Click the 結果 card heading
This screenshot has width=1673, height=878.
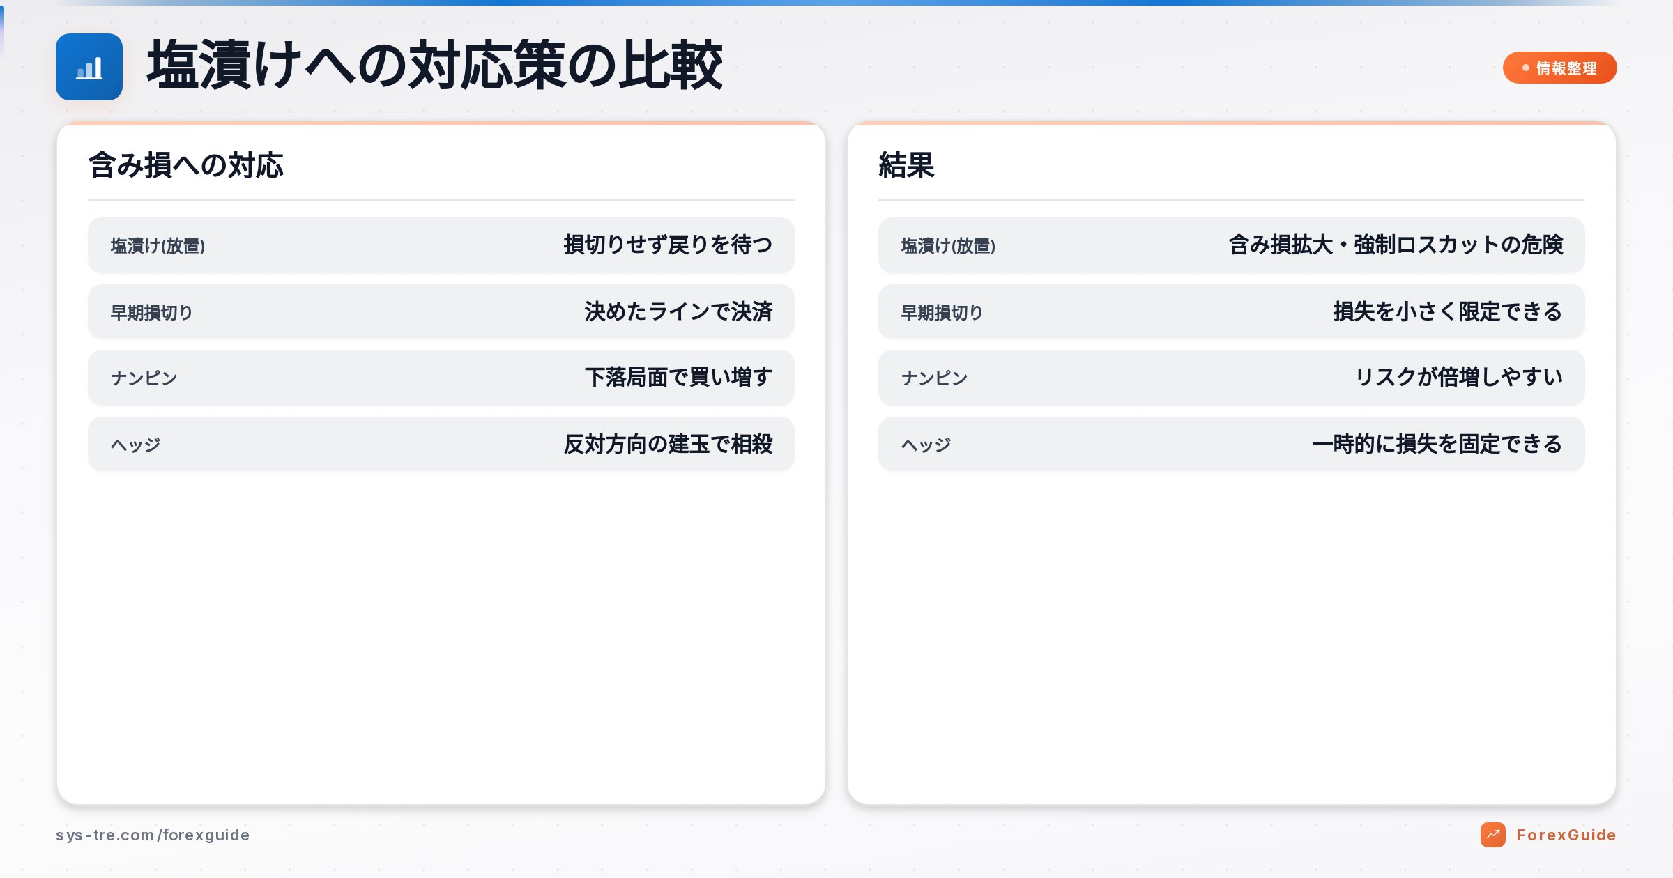tap(906, 165)
